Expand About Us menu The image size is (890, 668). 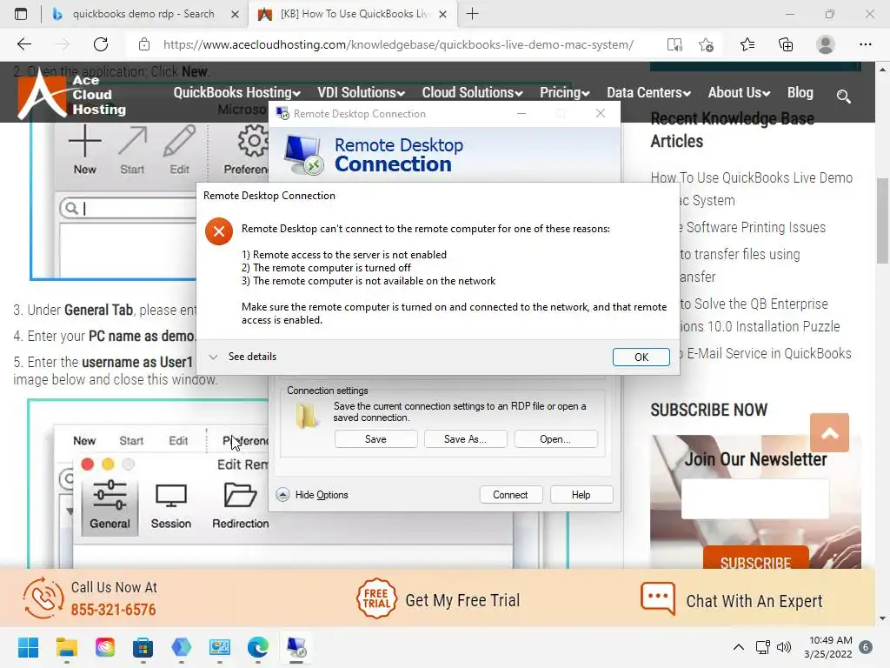[x=739, y=92]
